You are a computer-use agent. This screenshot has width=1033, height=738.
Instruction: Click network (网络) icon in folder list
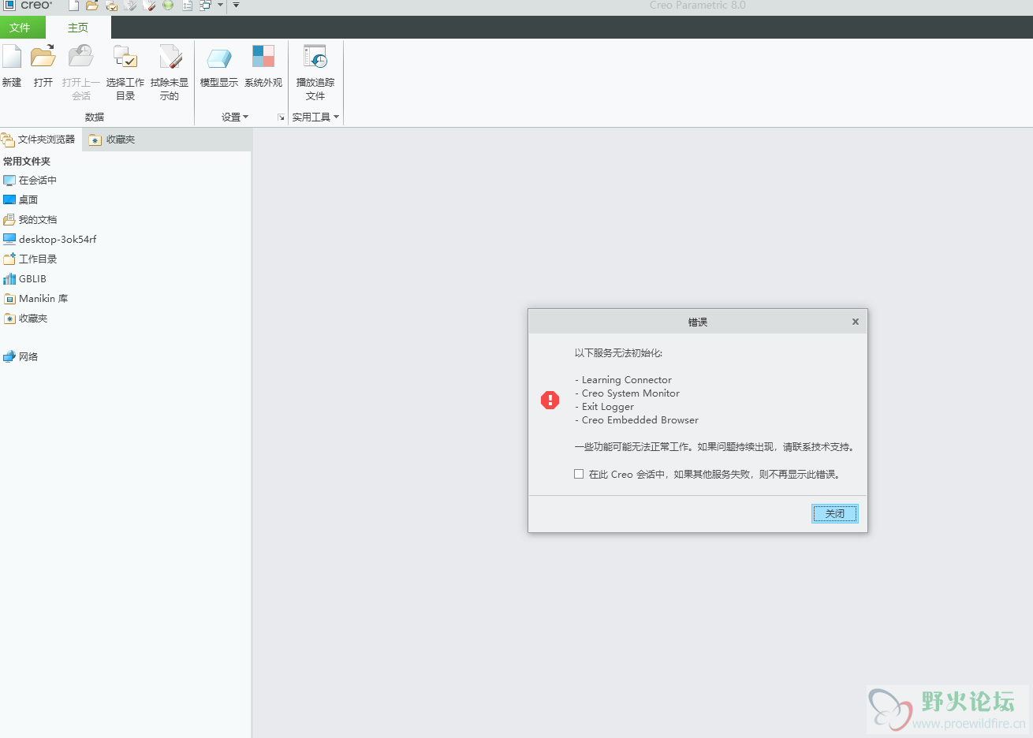pyautogui.click(x=9, y=356)
